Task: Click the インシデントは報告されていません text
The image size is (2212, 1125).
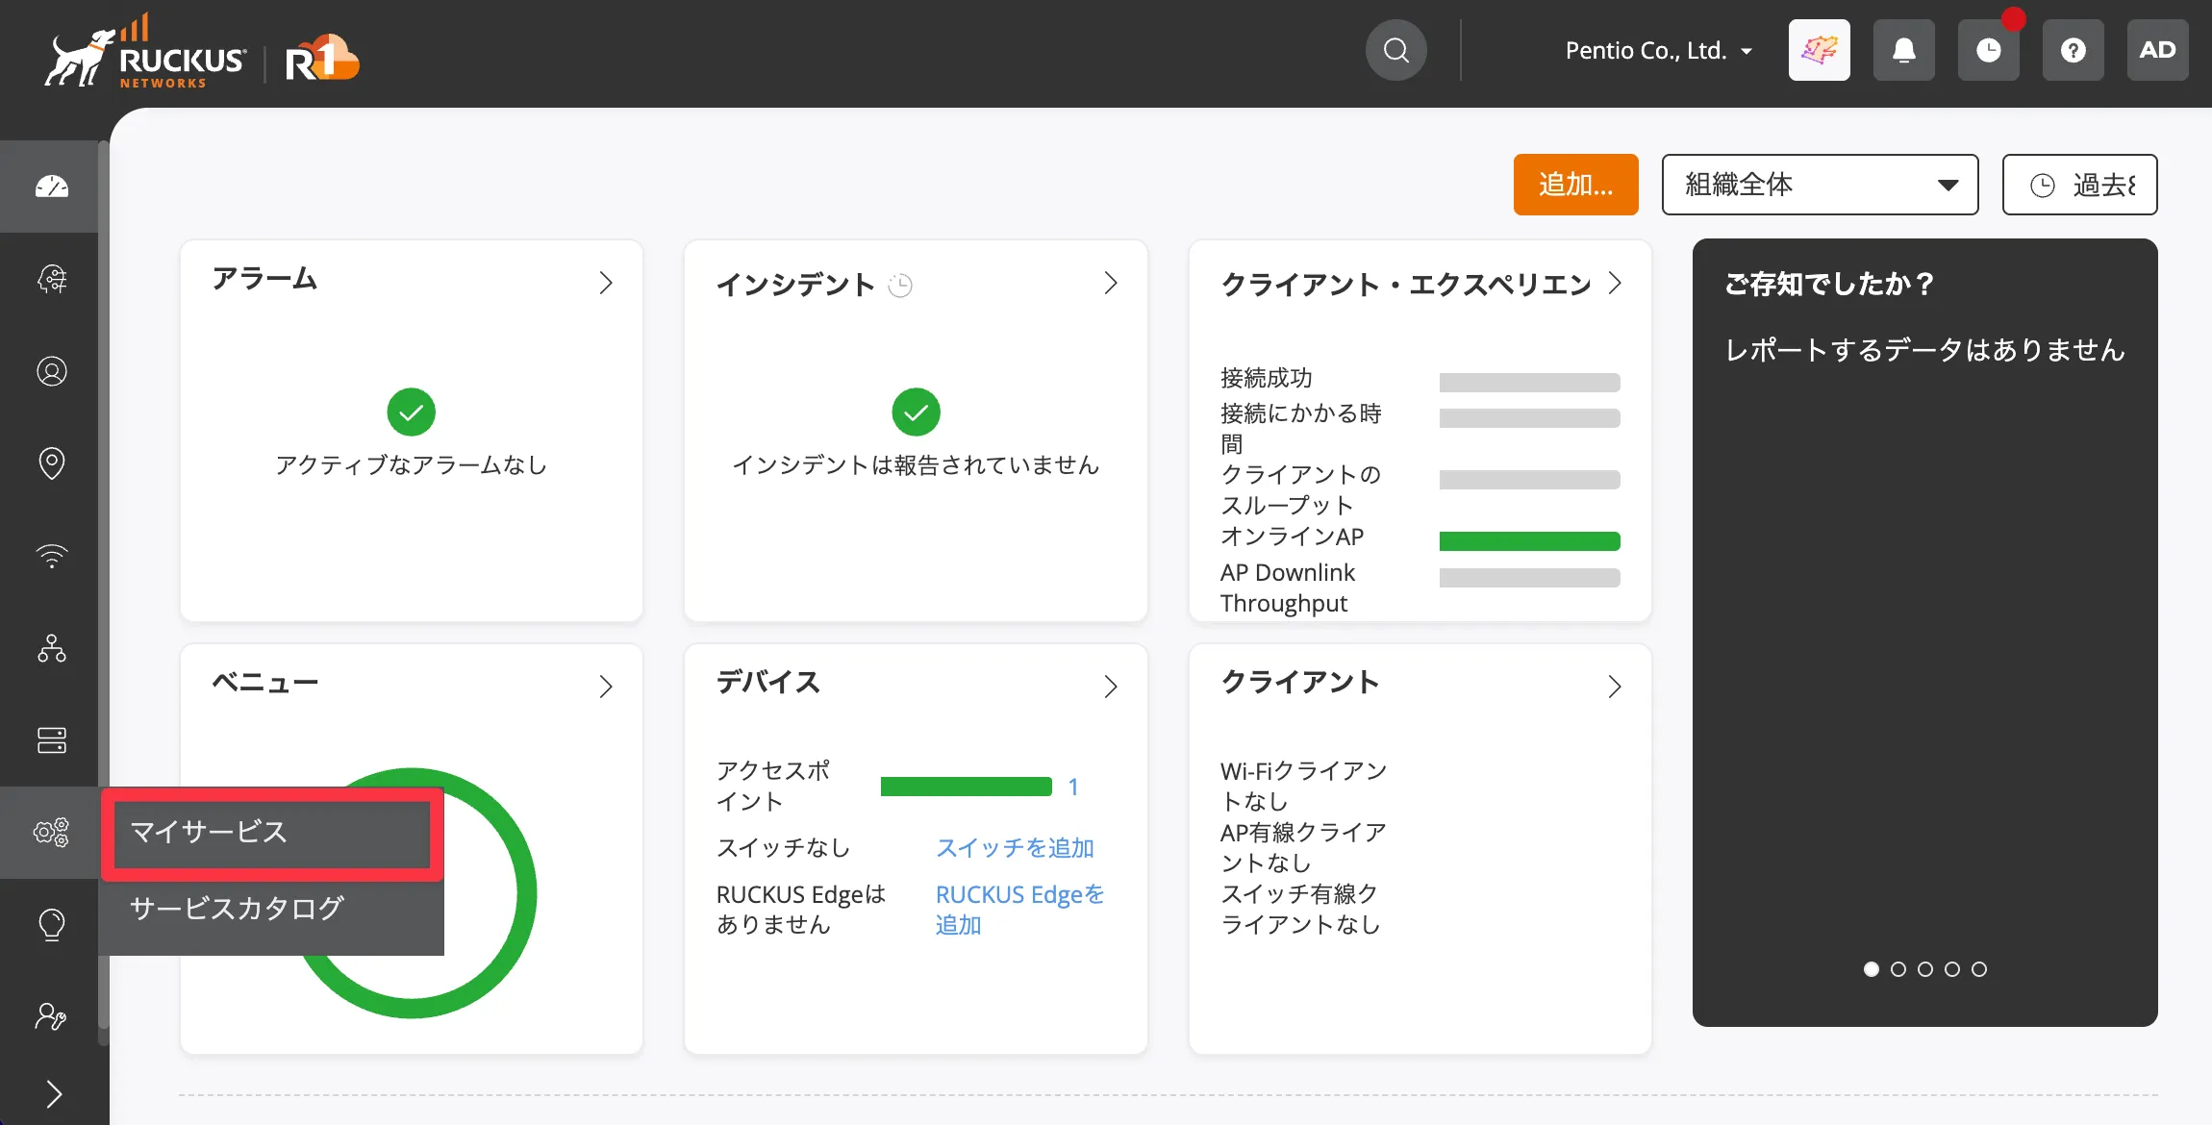Action: pos(916,465)
